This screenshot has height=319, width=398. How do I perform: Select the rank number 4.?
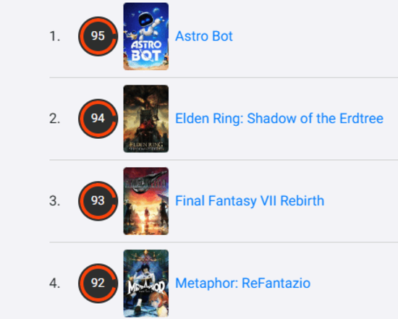[54, 284]
